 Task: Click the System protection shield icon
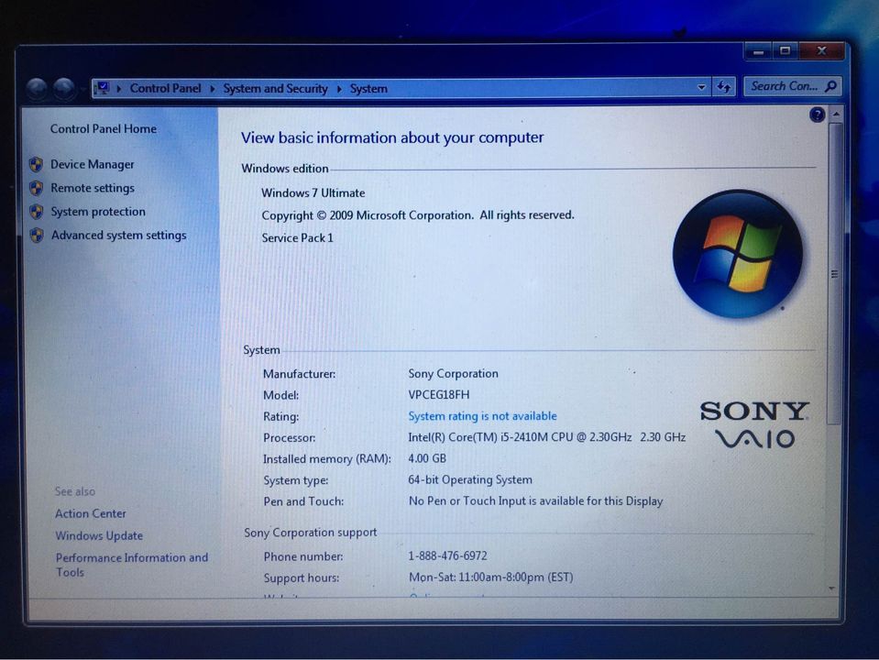click(37, 212)
